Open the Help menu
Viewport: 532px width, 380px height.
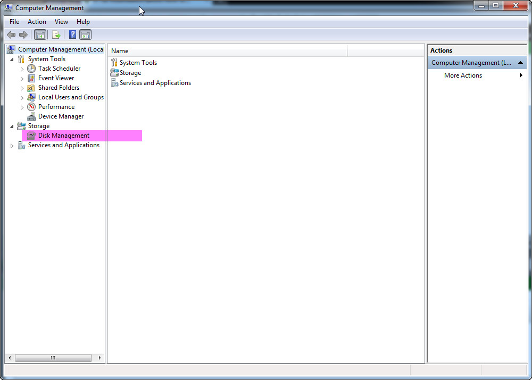coord(83,22)
